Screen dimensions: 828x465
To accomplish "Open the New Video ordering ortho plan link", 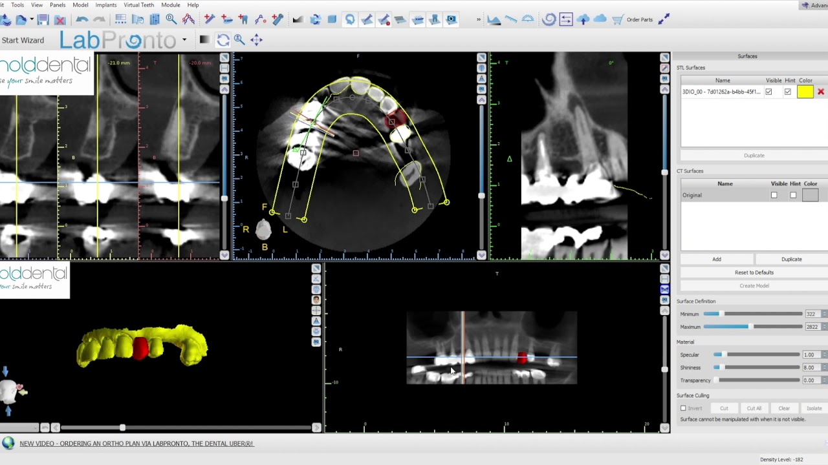I will pyautogui.click(x=136, y=444).
